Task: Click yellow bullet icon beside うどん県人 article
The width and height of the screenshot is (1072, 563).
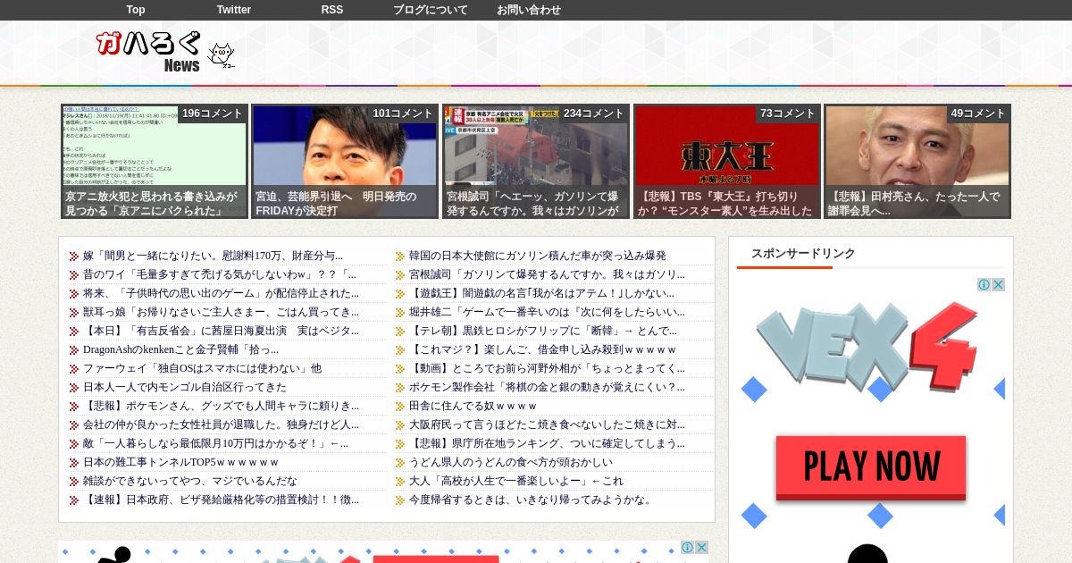Action: click(400, 463)
